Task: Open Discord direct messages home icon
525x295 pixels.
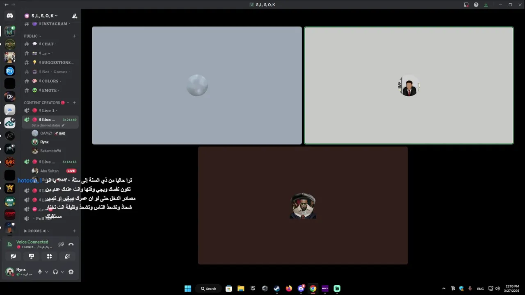Action: coord(10,16)
